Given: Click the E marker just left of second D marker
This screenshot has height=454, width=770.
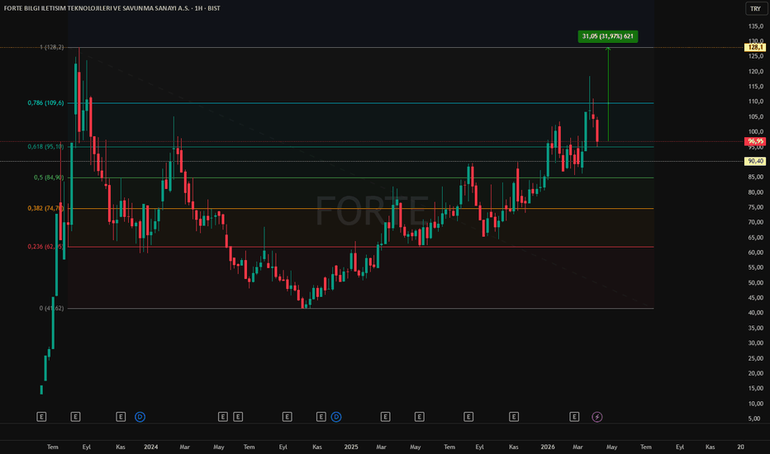Looking at the screenshot, I should click(x=321, y=417).
